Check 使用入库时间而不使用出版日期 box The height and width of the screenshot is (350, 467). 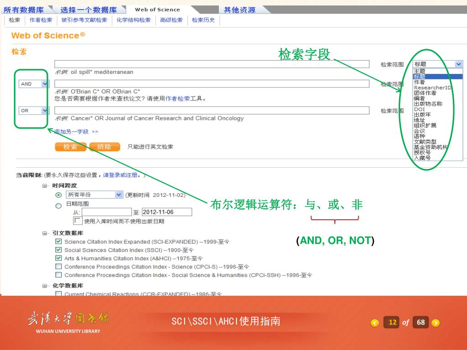click(78, 221)
